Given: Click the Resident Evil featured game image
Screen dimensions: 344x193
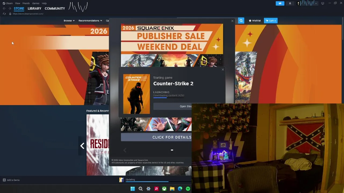Looking at the screenshot, I should click(98, 145).
